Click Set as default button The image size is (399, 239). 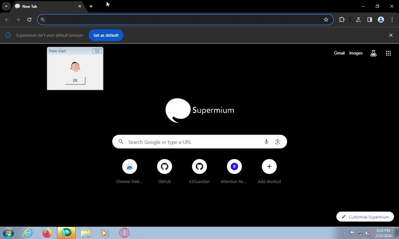click(106, 35)
